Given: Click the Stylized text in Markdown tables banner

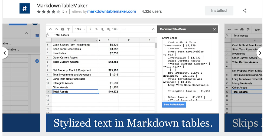Looking at the screenshot, I should coord(133,123).
